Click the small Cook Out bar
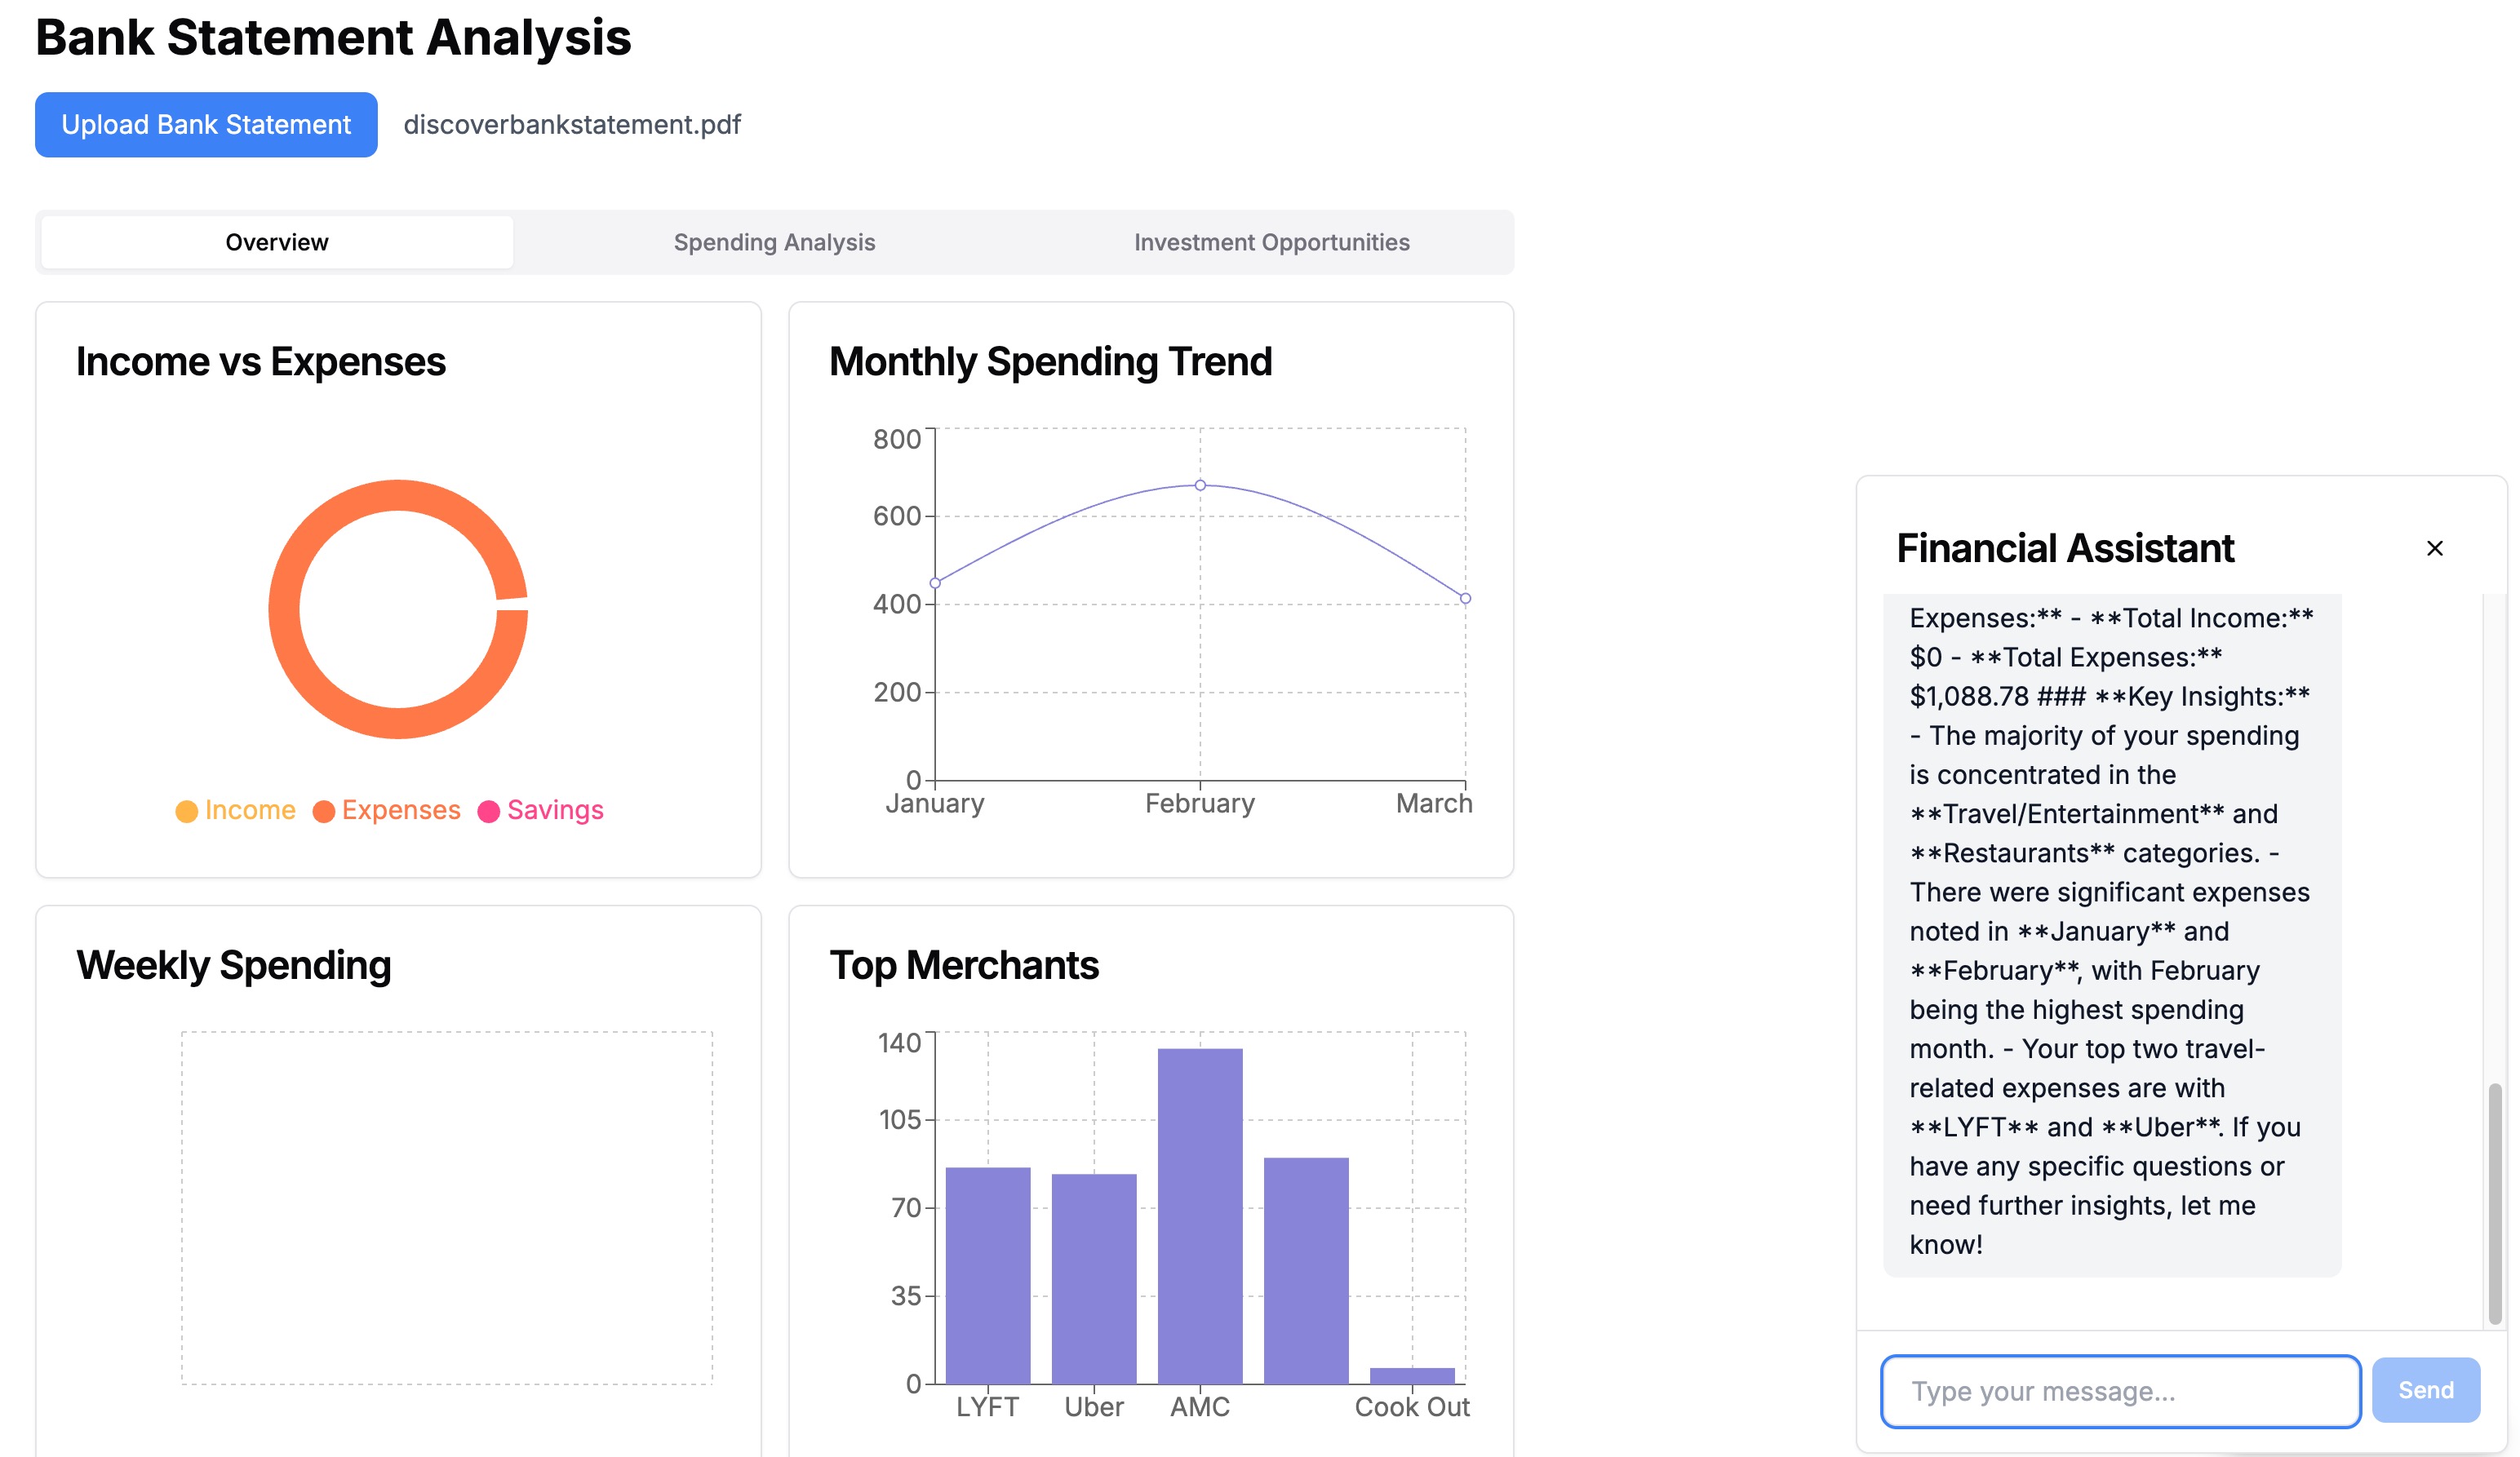The width and height of the screenshot is (2520, 1457). point(1412,1376)
